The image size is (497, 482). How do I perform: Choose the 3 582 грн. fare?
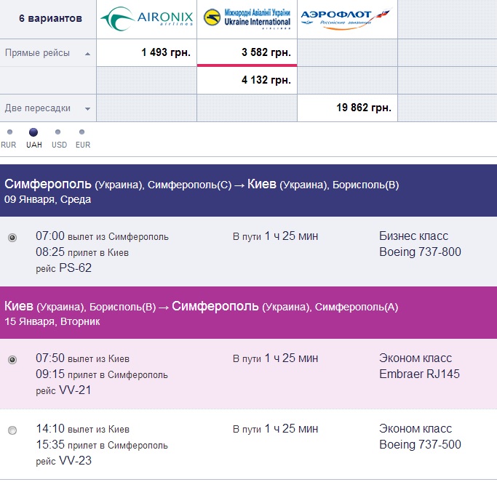point(265,52)
